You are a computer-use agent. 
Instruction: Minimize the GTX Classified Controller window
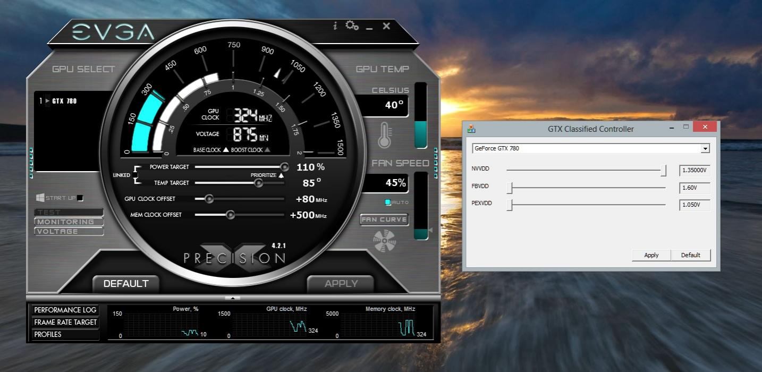[672, 128]
